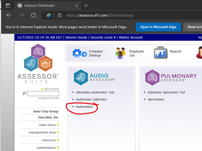
Task: Focus the client search text box
Action: 43,93
